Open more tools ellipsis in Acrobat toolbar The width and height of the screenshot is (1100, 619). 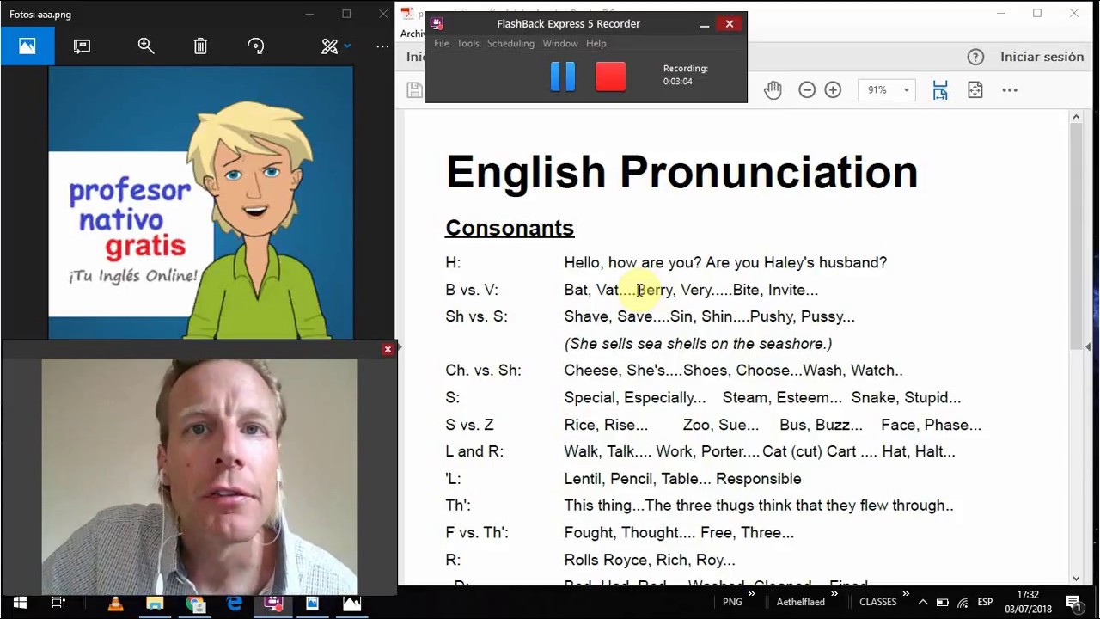click(x=1010, y=89)
